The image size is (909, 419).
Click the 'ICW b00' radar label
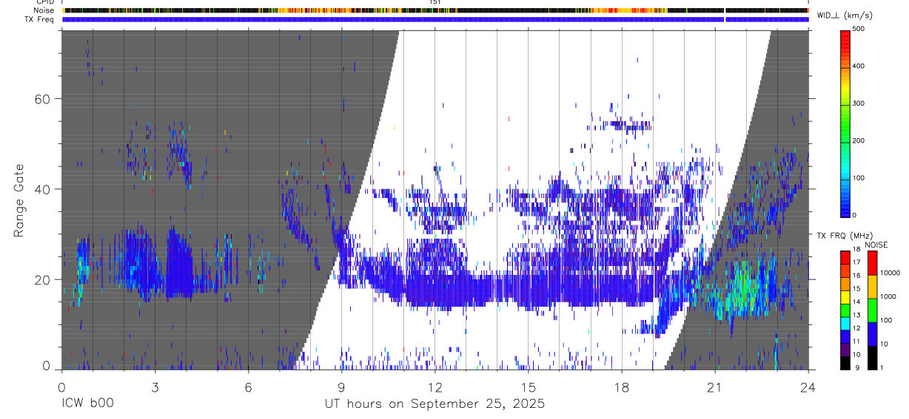tap(87, 404)
